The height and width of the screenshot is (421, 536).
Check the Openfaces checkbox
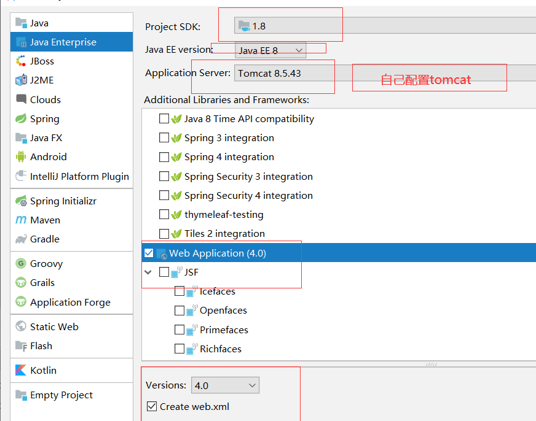click(179, 311)
